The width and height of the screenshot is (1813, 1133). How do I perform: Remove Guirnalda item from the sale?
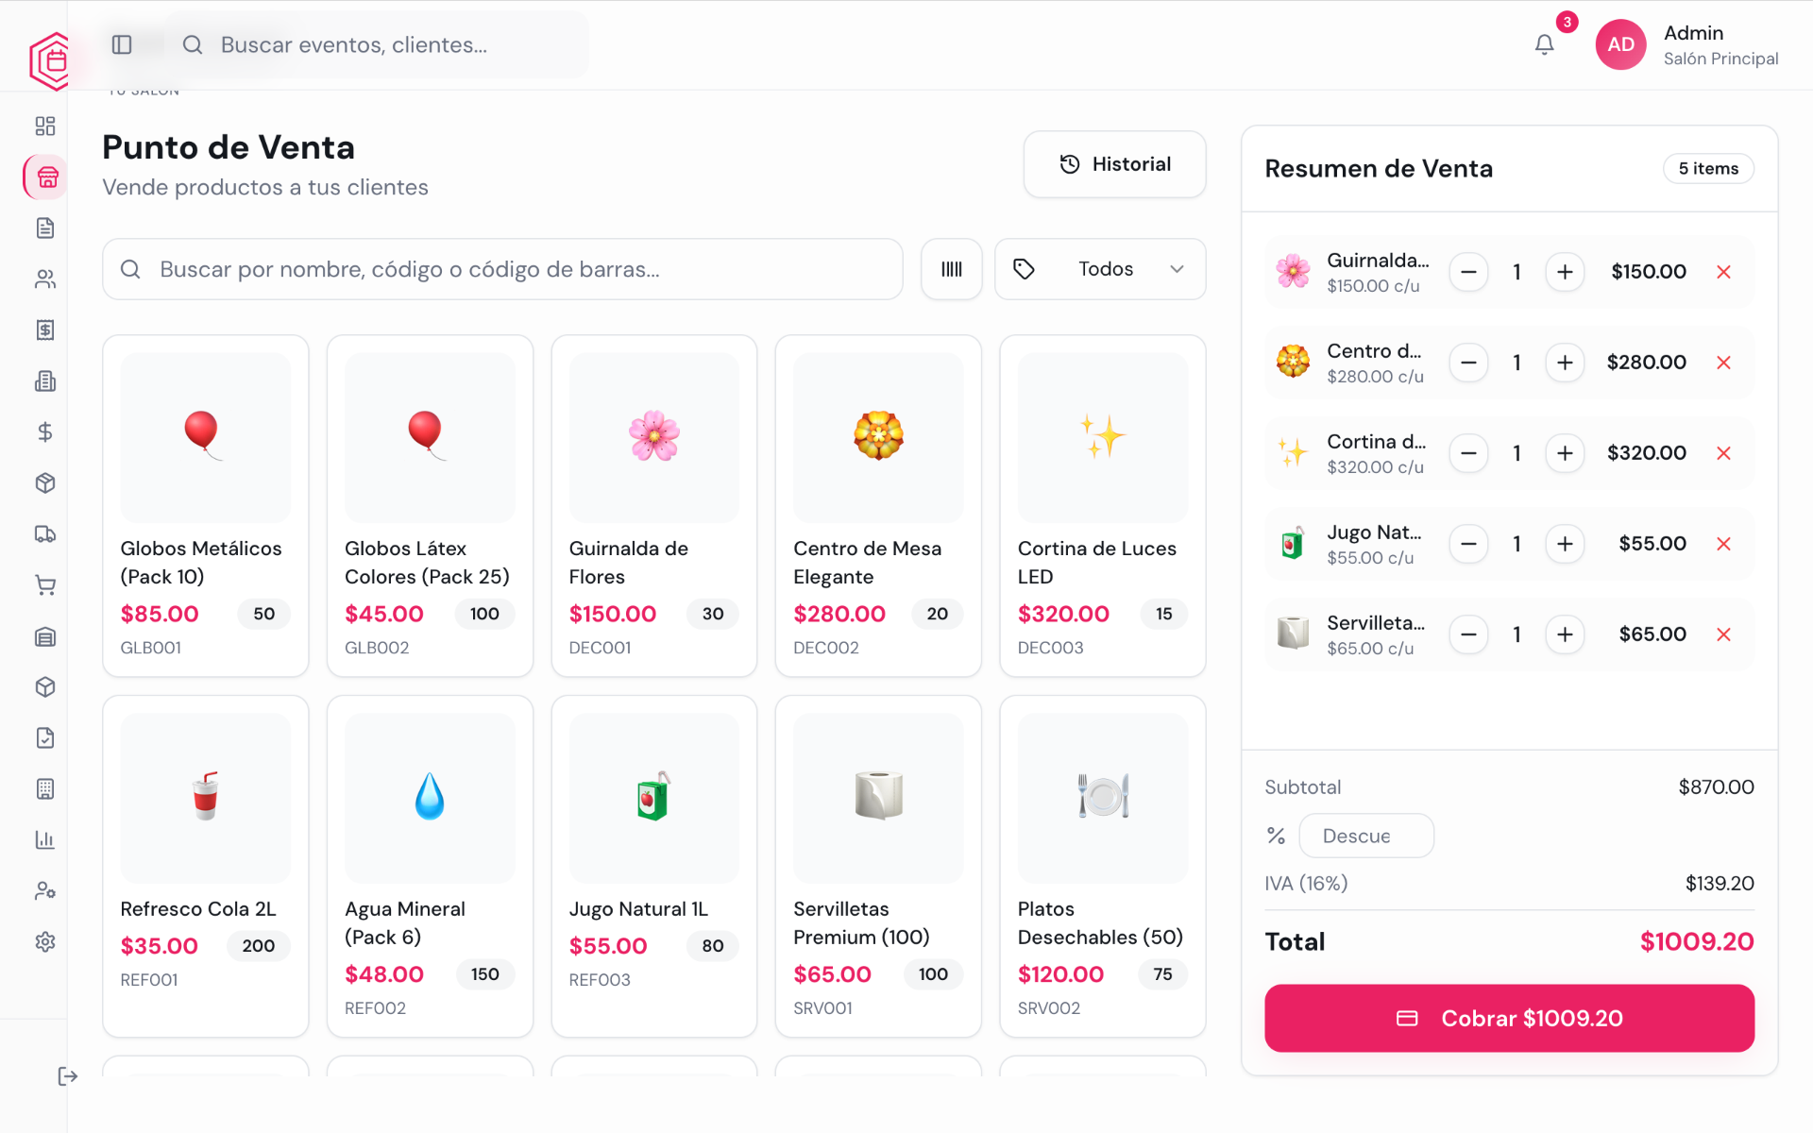1723,272
